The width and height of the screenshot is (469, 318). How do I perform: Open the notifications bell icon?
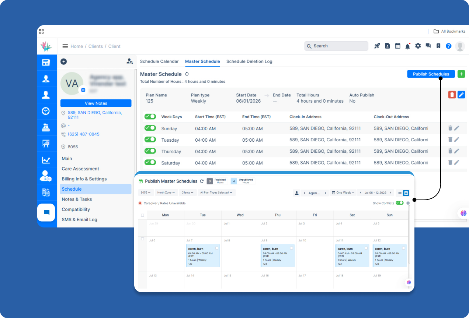point(408,46)
